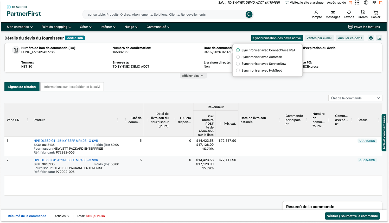The width and height of the screenshot is (389, 223).
Task: Open the Compte account icon
Action: 316,12
